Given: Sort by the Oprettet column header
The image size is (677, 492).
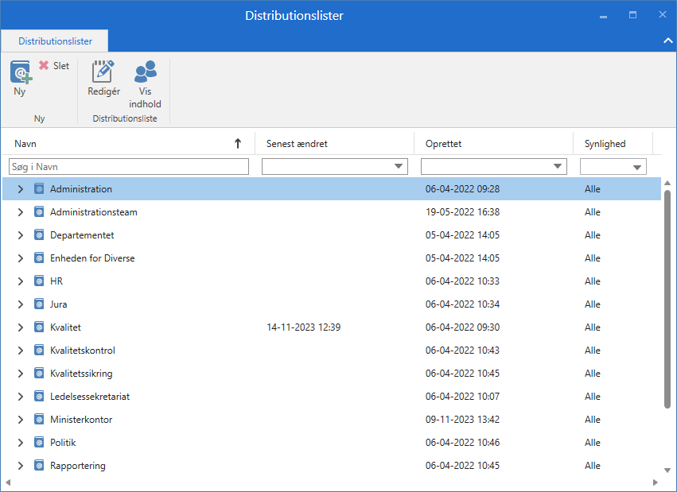Looking at the screenshot, I should 493,144.
